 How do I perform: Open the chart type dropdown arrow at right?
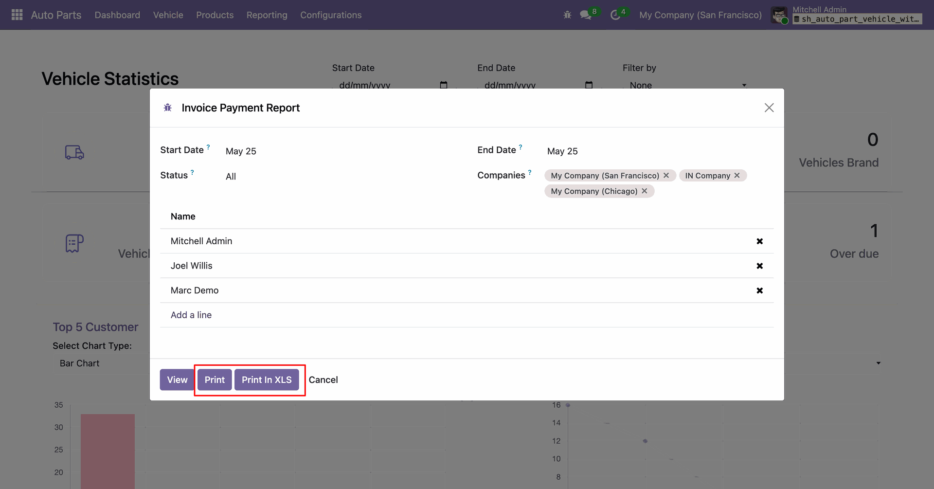[879, 363]
